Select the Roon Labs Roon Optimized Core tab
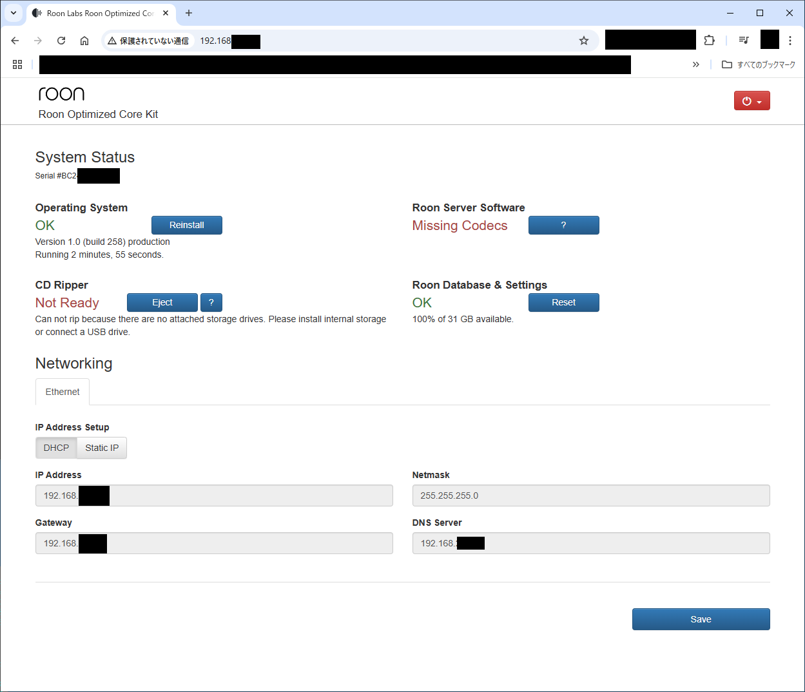 [x=101, y=13]
